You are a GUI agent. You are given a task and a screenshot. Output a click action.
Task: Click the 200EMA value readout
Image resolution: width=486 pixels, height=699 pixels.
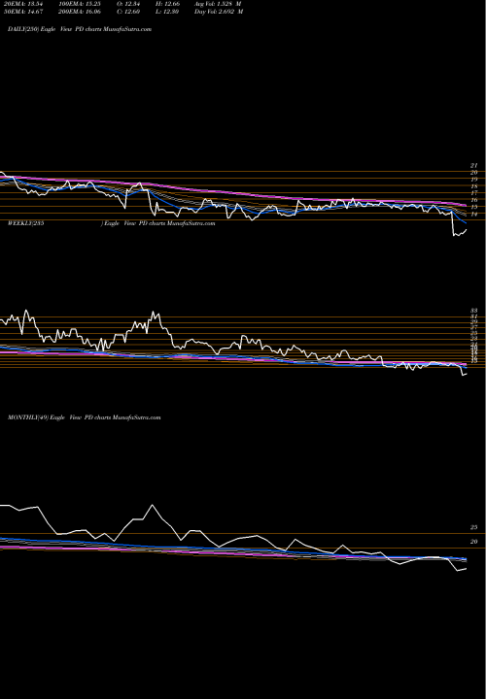pyautogui.click(x=82, y=12)
